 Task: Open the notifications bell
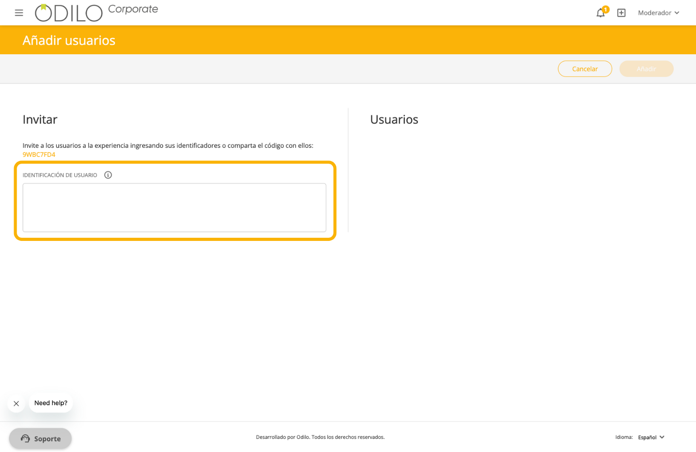click(600, 13)
